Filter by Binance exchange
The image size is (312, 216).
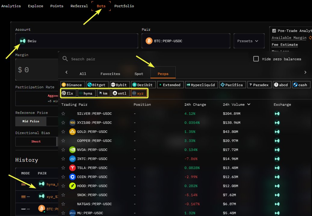click(73, 85)
